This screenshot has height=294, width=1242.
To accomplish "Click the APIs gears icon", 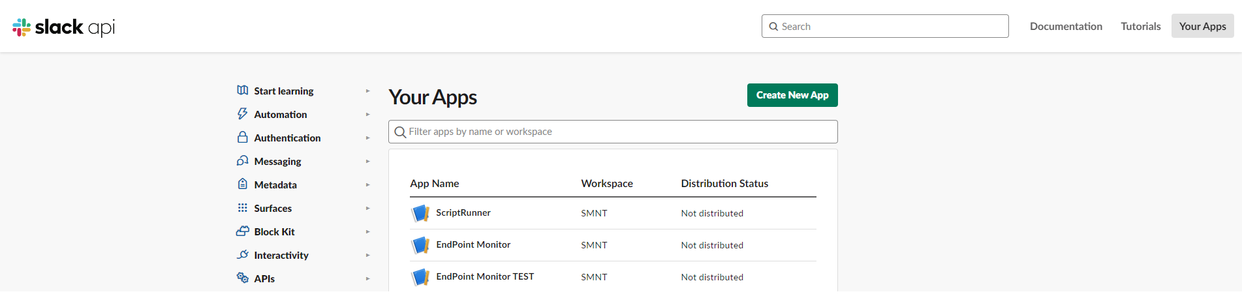I will click(243, 278).
